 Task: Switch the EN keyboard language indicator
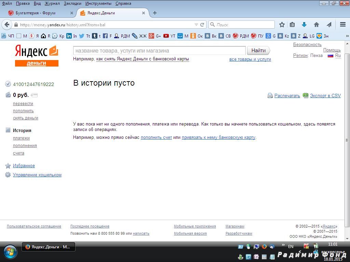tap(291, 246)
